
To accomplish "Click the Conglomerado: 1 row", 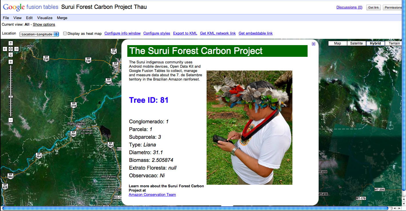I will click(149, 122).
